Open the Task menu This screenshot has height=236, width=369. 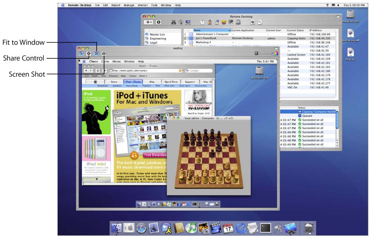point(154,5)
